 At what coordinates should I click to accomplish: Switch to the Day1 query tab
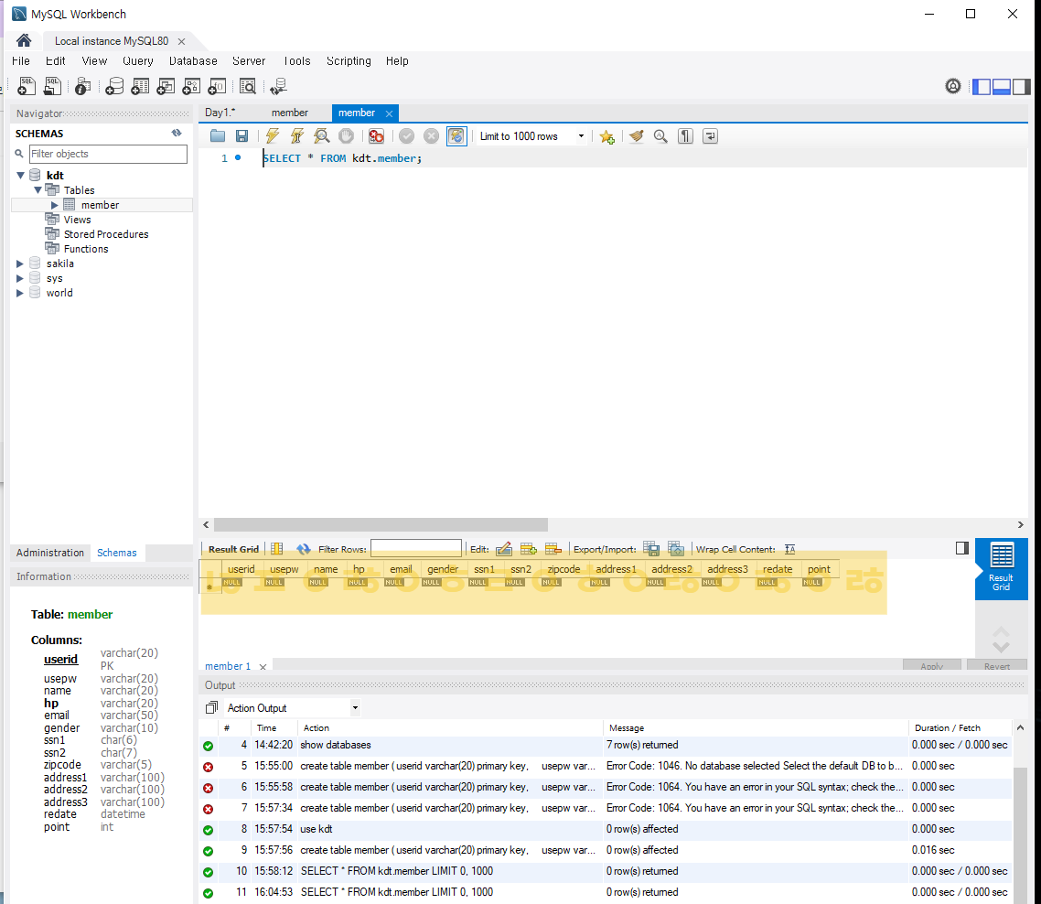point(220,113)
